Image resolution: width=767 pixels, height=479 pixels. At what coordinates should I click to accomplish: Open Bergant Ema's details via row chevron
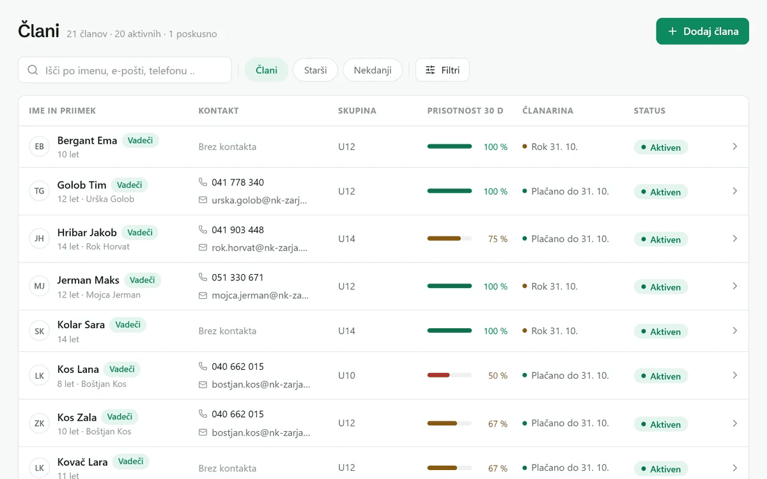pos(735,146)
